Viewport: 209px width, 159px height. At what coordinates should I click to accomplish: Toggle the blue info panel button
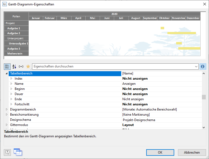pos(203,66)
